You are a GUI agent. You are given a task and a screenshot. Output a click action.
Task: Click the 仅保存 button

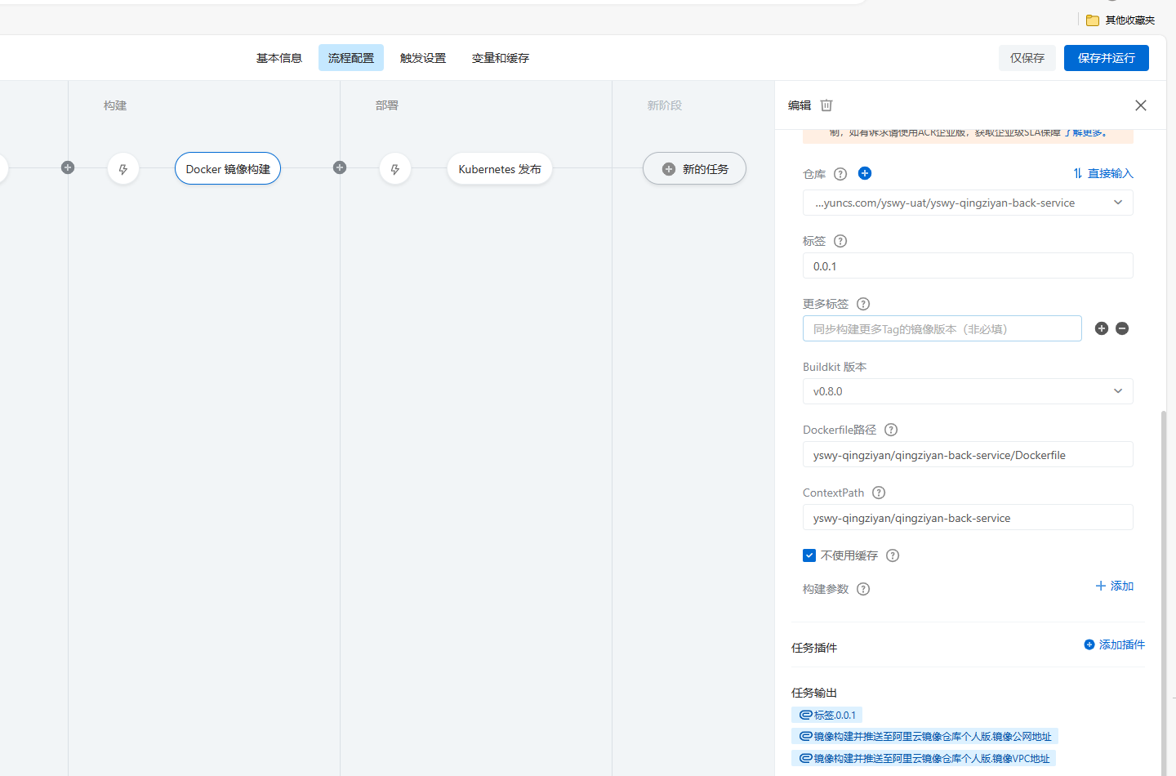(x=1027, y=58)
